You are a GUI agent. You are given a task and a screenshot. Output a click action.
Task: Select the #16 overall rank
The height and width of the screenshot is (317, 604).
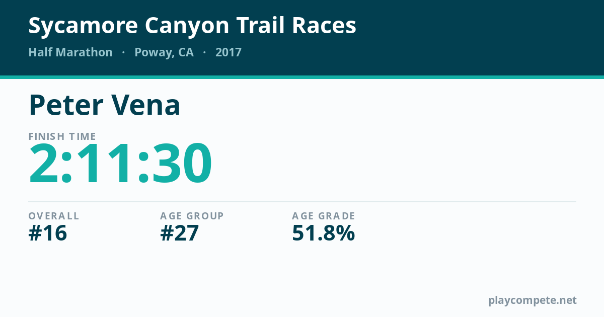(x=48, y=233)
